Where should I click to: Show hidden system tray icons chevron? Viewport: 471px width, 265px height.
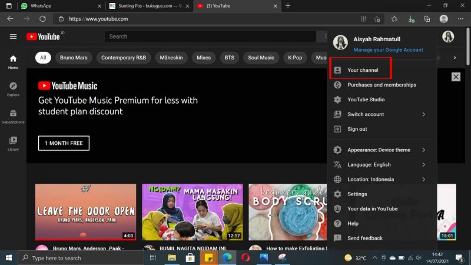pos(374,258)
